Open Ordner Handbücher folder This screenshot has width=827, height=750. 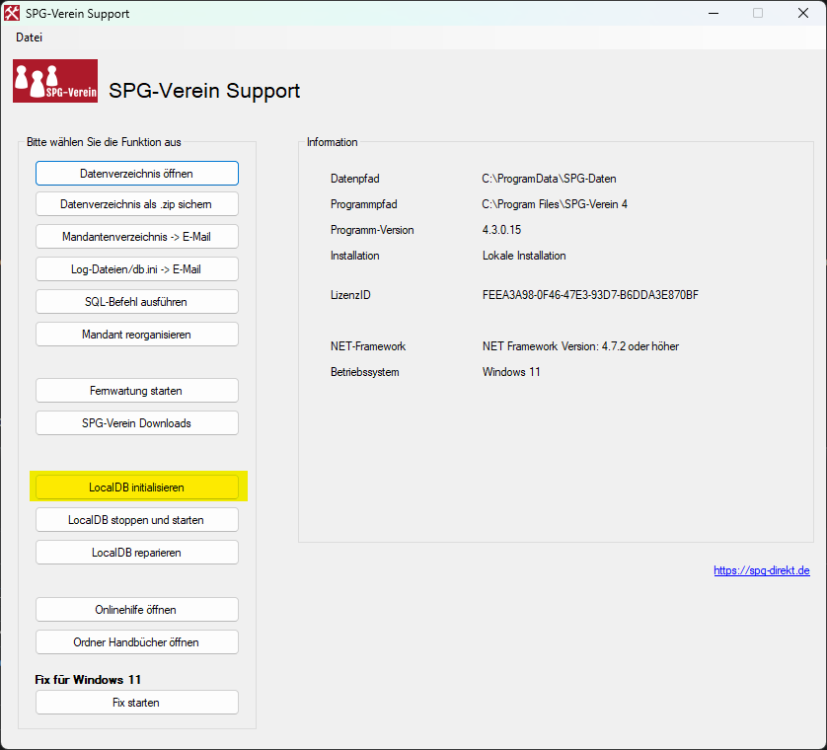(x=136, y=642)
